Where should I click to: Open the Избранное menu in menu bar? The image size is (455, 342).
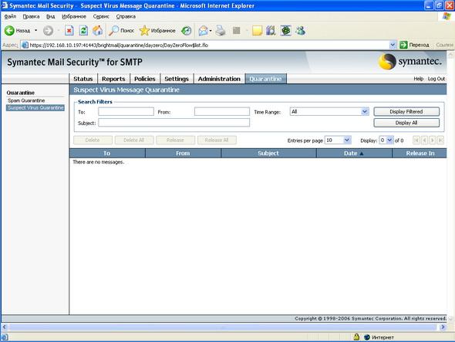[x=74, y=16]
